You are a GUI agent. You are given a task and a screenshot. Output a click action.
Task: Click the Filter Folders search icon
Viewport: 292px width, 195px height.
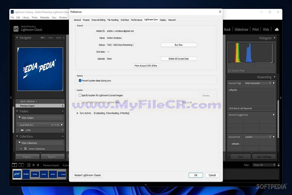(x=19, y=117)
